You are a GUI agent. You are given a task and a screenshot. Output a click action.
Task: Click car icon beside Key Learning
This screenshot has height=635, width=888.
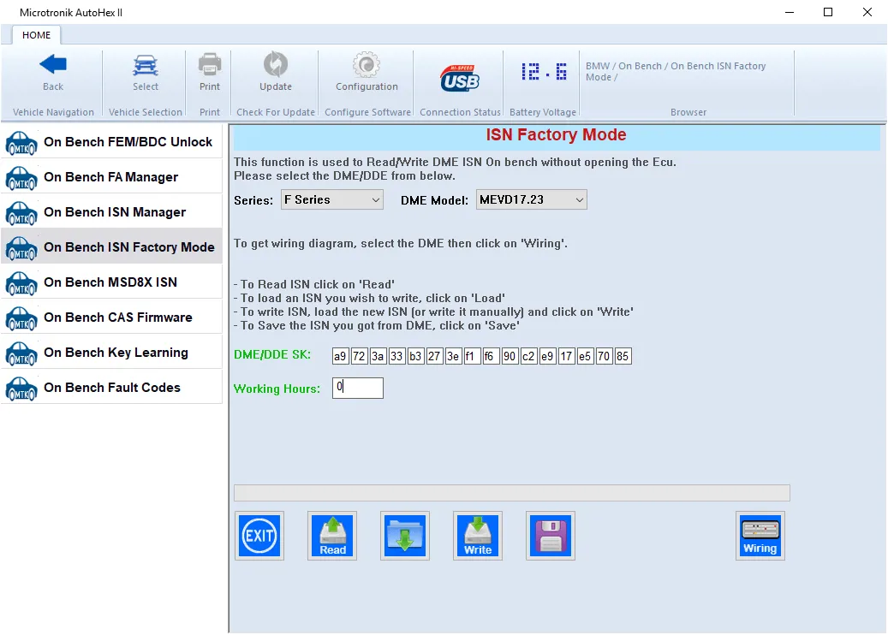coord(21,353)
